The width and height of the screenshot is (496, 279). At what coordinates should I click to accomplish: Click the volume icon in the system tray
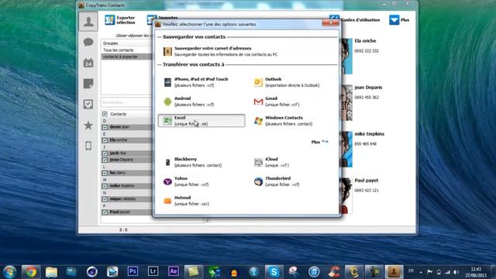[x=456, y=272]
